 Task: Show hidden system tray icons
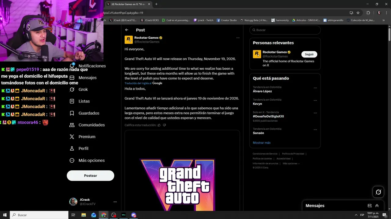[356, 215]
